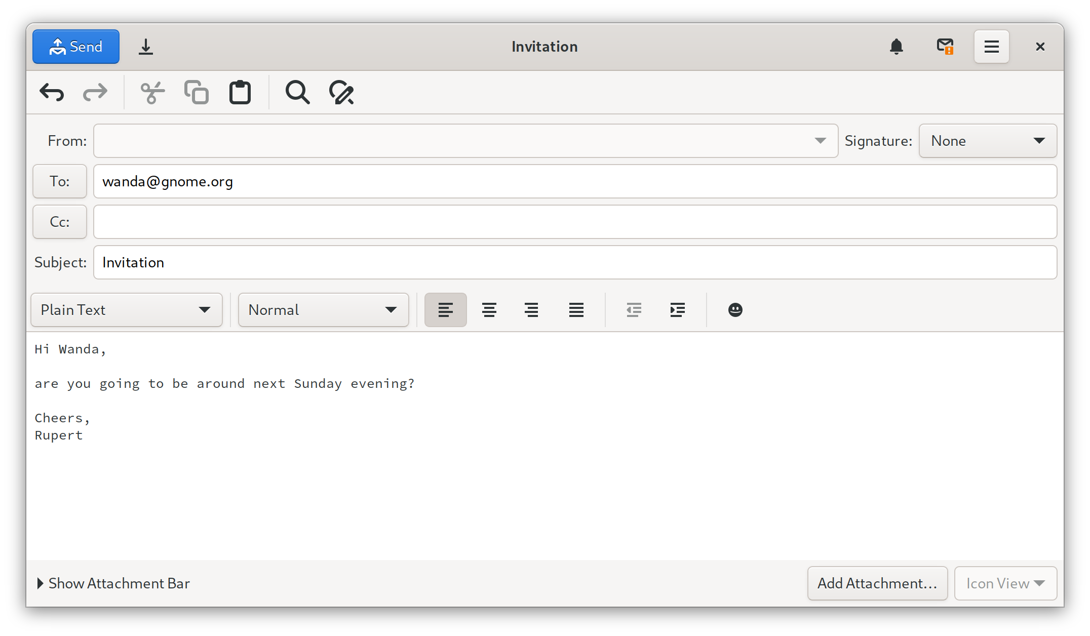The image size is (1090, 636).
Task: Open the Signature None dropdown
Action: point(988,141)
